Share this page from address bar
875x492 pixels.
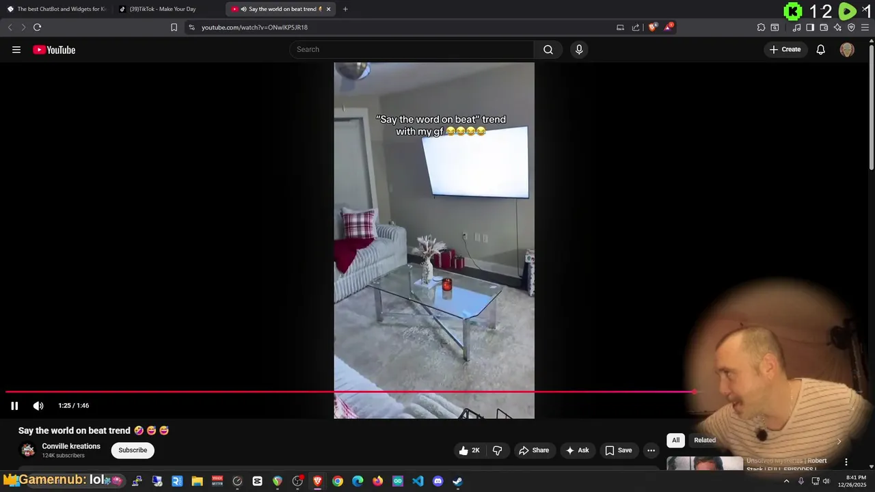click(x=636, y=27)
